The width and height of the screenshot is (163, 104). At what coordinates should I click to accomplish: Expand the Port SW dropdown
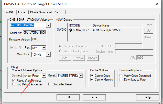click(x=44, y=48)
